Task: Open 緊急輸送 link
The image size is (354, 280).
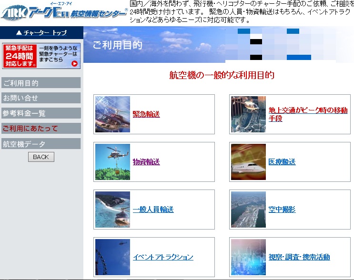Action: click(x=146, y=114)
